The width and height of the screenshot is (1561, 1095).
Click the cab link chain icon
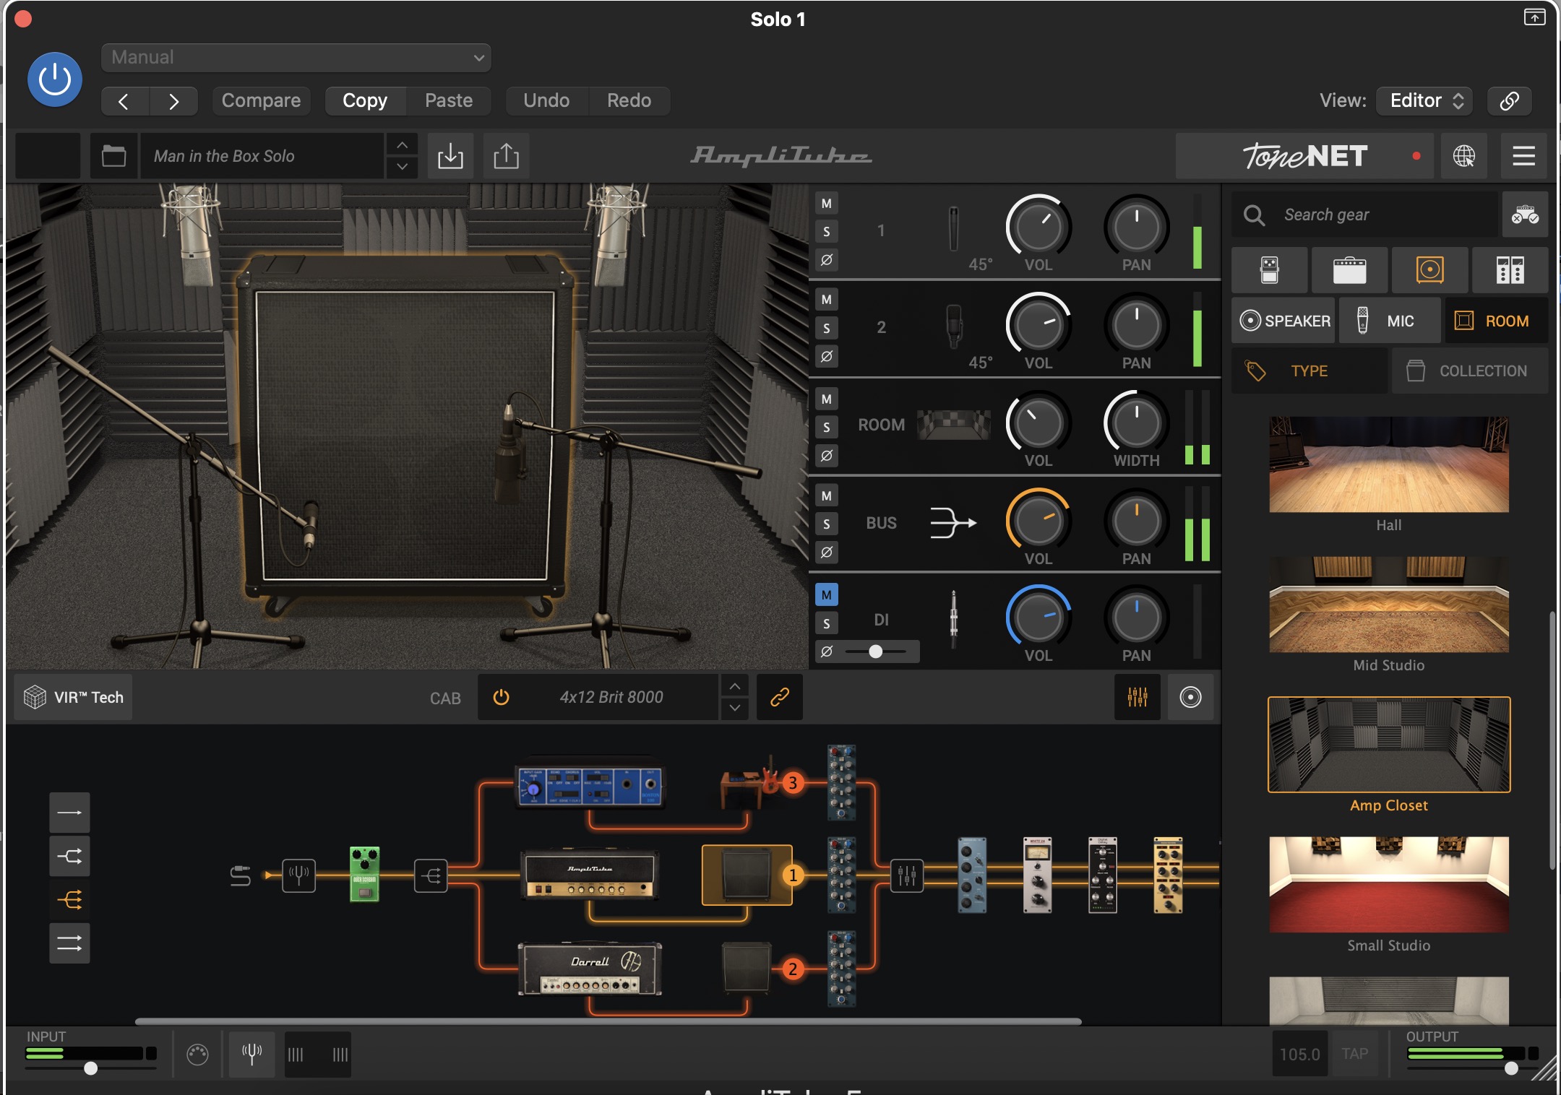pyautogui.click(x=779, y=698)
